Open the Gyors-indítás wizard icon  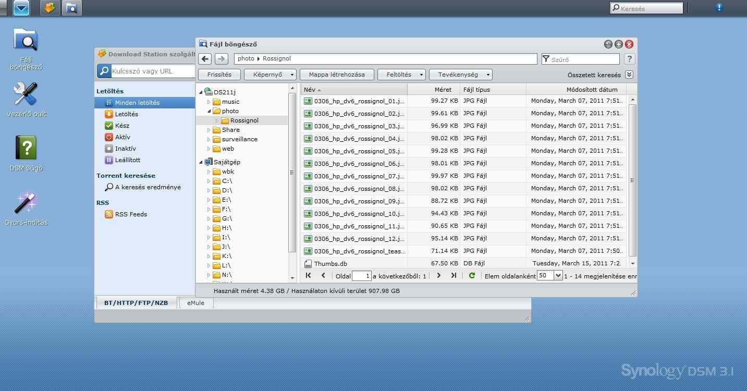pyautogui.click(x=26, y=203)
